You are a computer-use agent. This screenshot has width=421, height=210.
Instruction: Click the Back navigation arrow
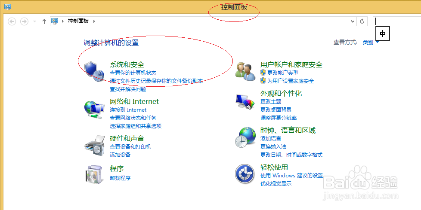click(12, 21)
